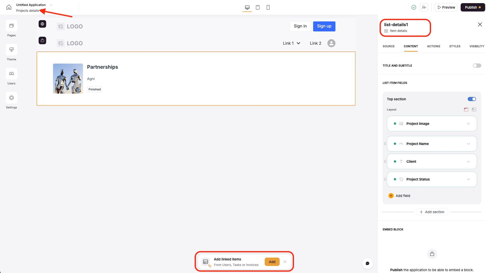Select the project image thumbnail

68,79
